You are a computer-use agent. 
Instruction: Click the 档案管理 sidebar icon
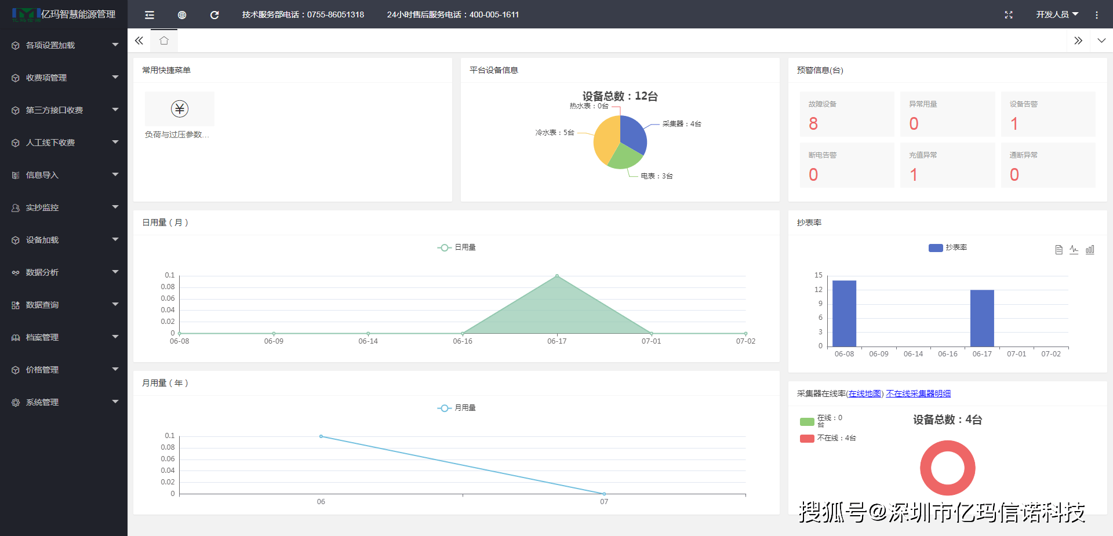click(x=16, y=337)
